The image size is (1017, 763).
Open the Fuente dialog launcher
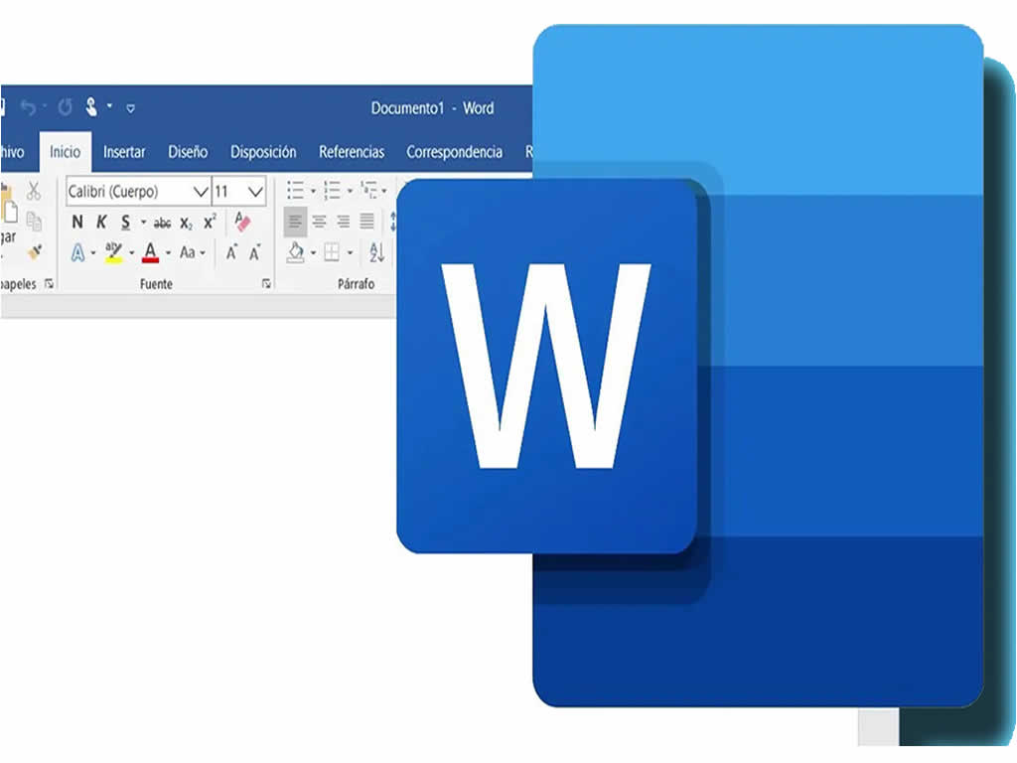[266, 284]
